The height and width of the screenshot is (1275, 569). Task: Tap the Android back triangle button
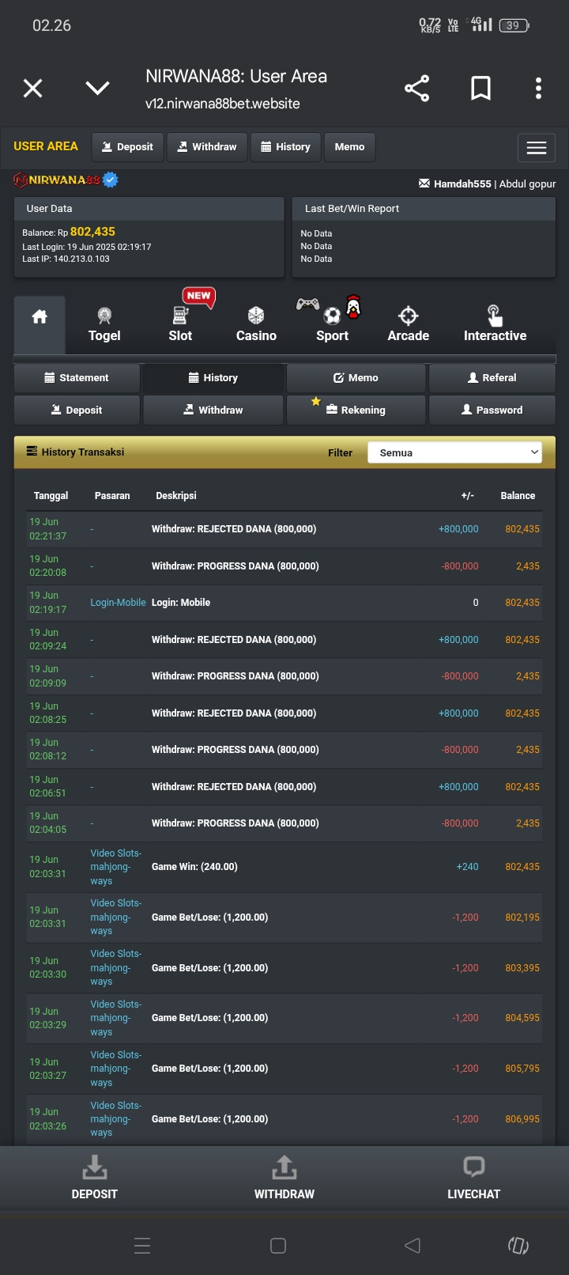click(413, 1246)
